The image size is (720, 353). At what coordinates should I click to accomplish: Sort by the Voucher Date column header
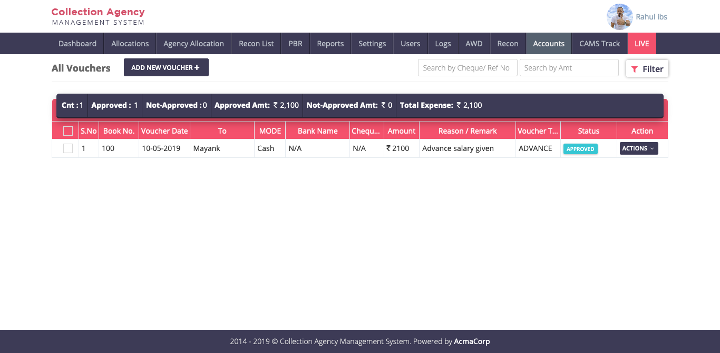[x=164, y=131]
